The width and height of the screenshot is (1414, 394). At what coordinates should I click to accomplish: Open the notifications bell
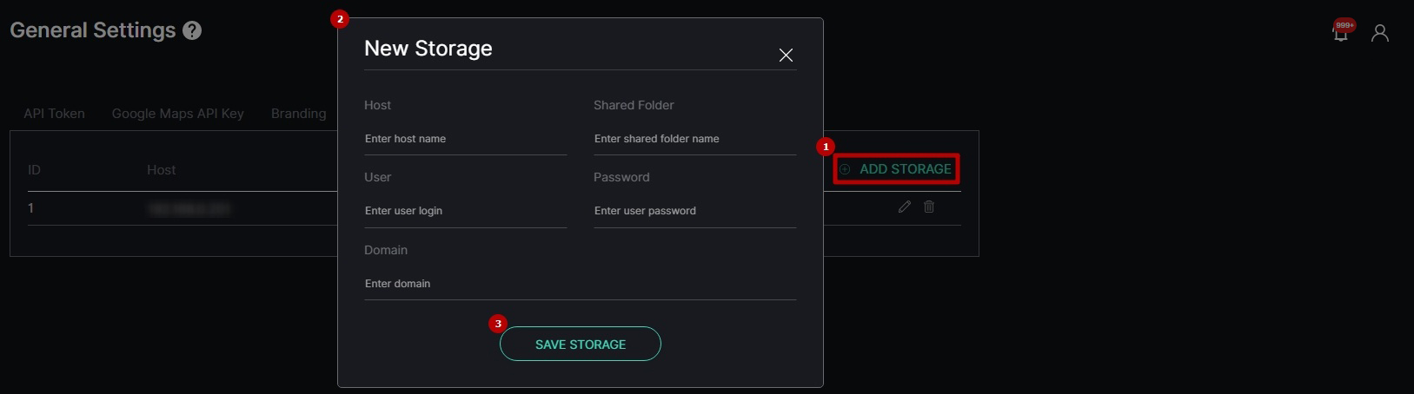(1341, 35)
